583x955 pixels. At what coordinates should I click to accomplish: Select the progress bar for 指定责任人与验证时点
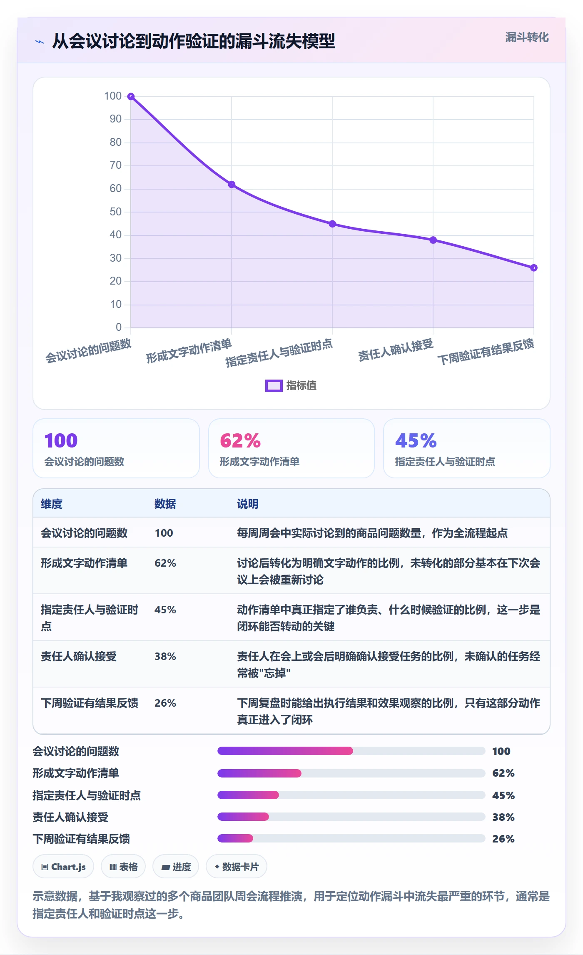[351, 795]
